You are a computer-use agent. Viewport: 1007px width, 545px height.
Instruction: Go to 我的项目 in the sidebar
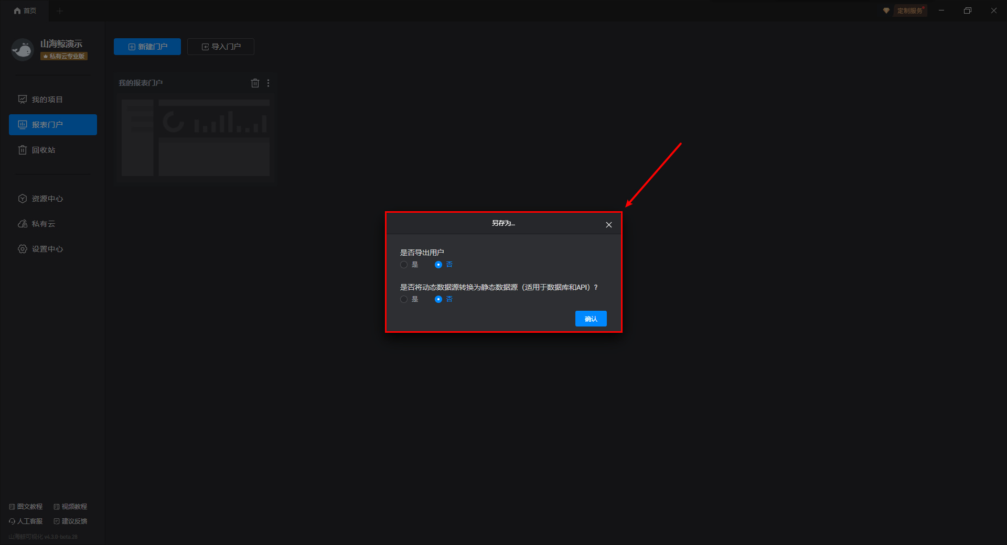[x=47, y=100]
